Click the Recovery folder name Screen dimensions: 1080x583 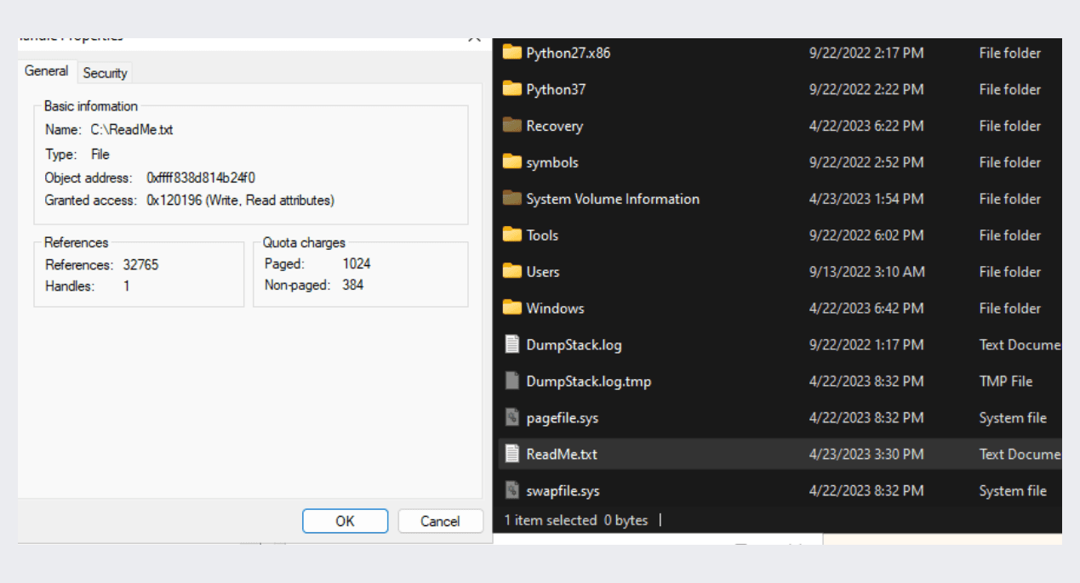point(555,126)
